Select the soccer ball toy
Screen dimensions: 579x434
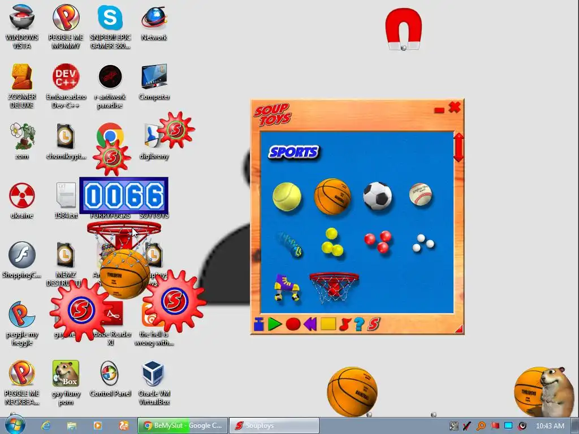[377, 196]
